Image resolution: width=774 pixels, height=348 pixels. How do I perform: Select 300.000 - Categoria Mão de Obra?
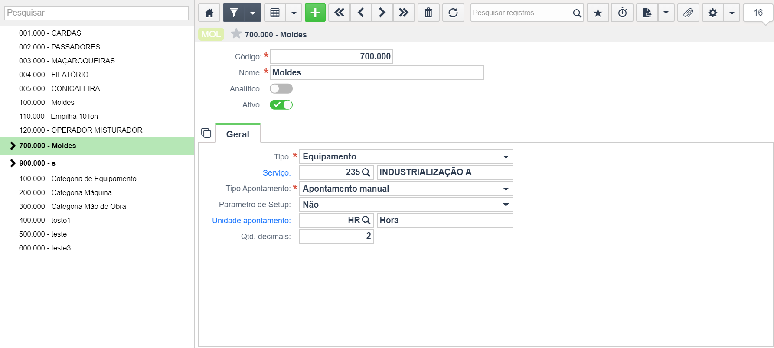[x=72, y=206]
